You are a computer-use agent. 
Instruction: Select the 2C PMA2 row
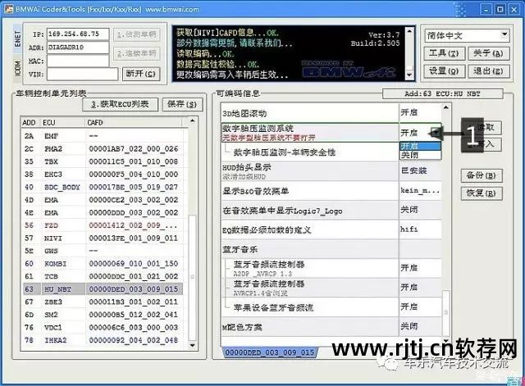(x=103, y=148)
